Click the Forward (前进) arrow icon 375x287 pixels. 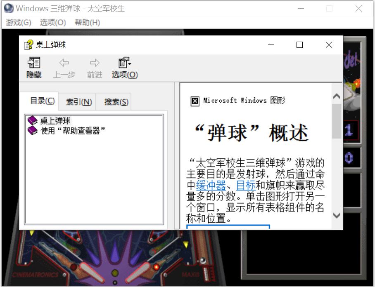(x=95, y=63)
